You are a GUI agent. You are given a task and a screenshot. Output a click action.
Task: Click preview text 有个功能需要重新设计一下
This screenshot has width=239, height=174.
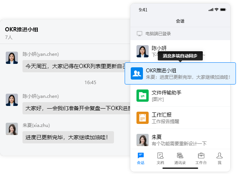pyautogui.click(x=179, y=144)
